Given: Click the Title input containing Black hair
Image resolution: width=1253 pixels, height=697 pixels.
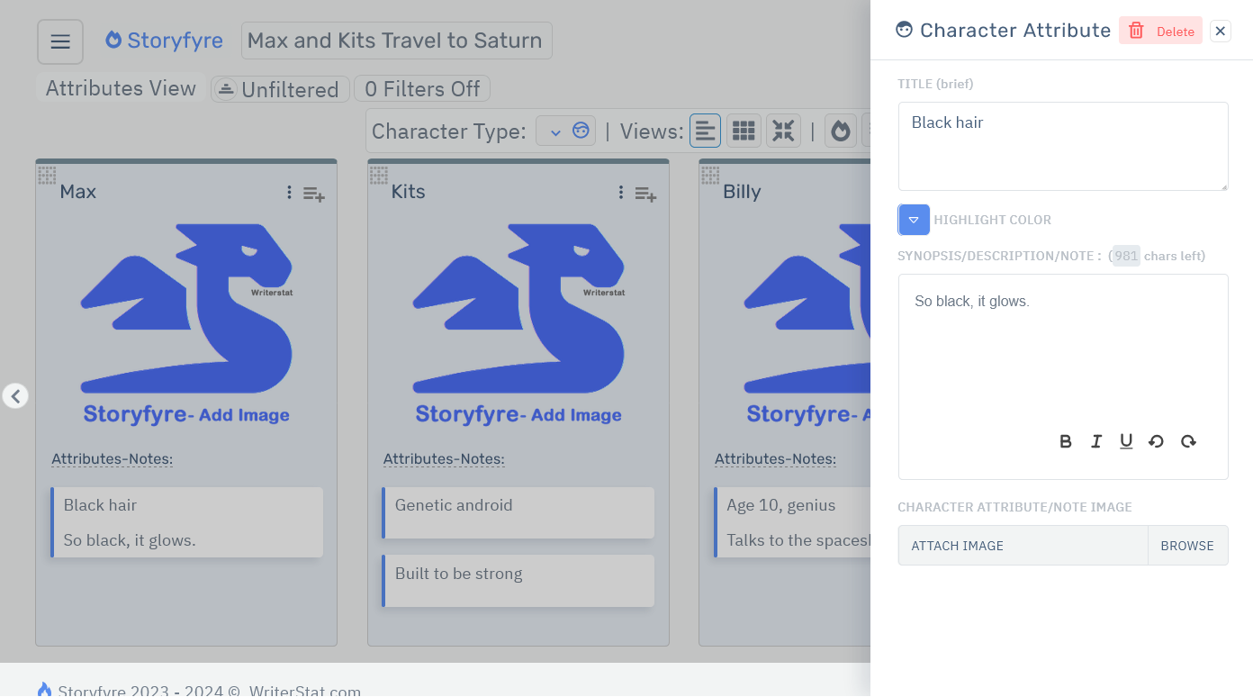Looking at the screenshot, I should pos(1063,146).
